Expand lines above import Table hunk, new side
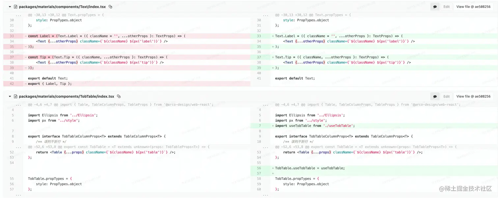 [x=266, y=105]
